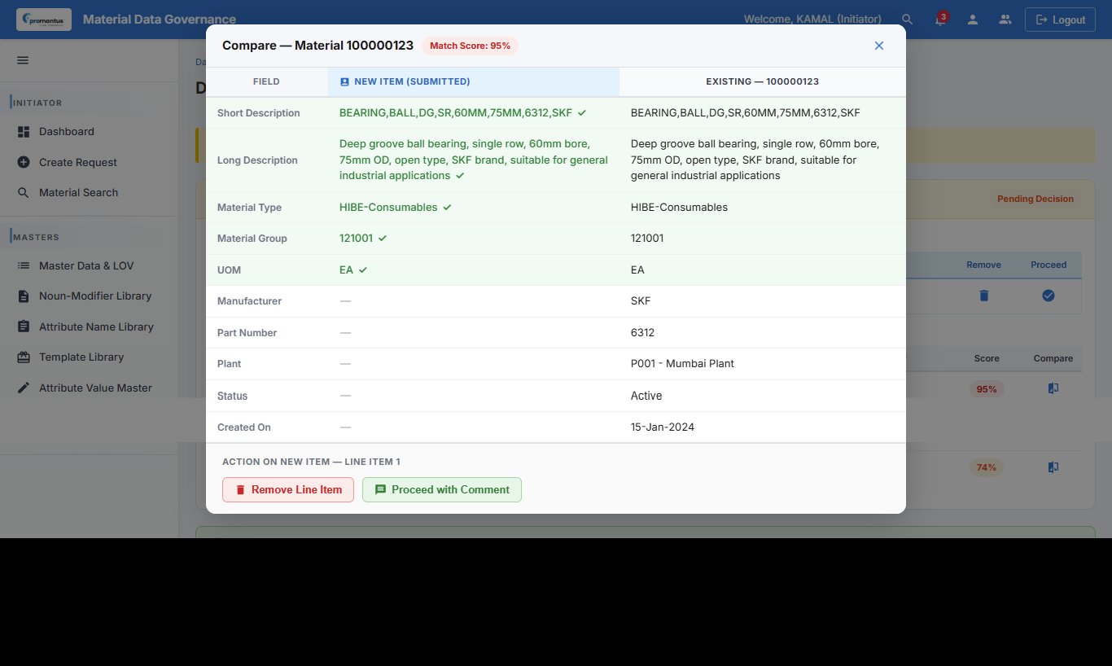Viewport: 1112px width, 666px height.
Task: Open Attribute Value Master page
Action: coord(95,388)
